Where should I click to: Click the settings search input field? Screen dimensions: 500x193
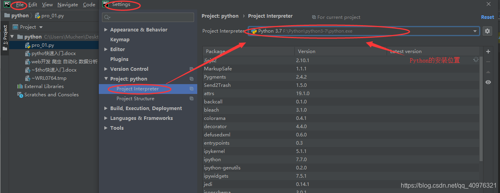[x=148, y=17]
